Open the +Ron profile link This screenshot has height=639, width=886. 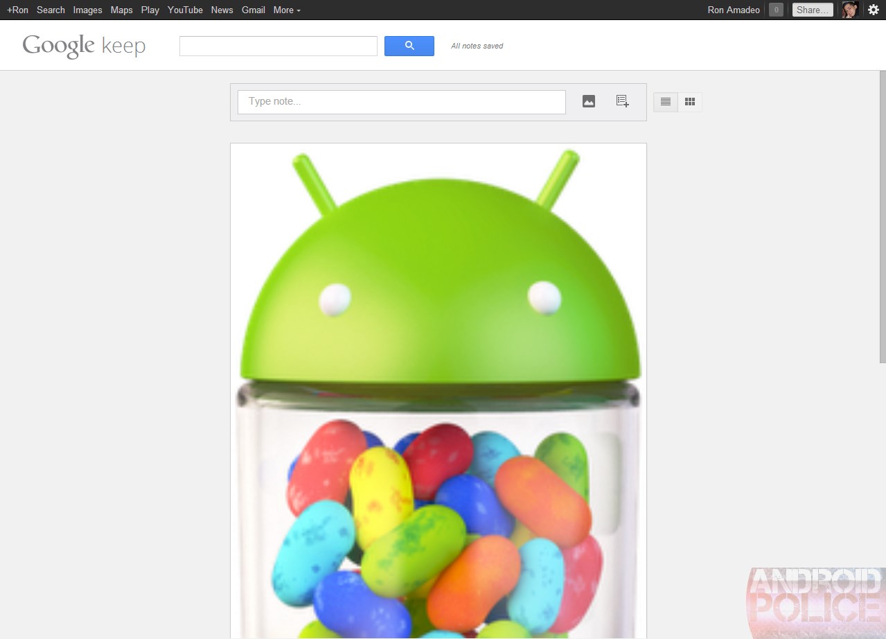point(17,10)
